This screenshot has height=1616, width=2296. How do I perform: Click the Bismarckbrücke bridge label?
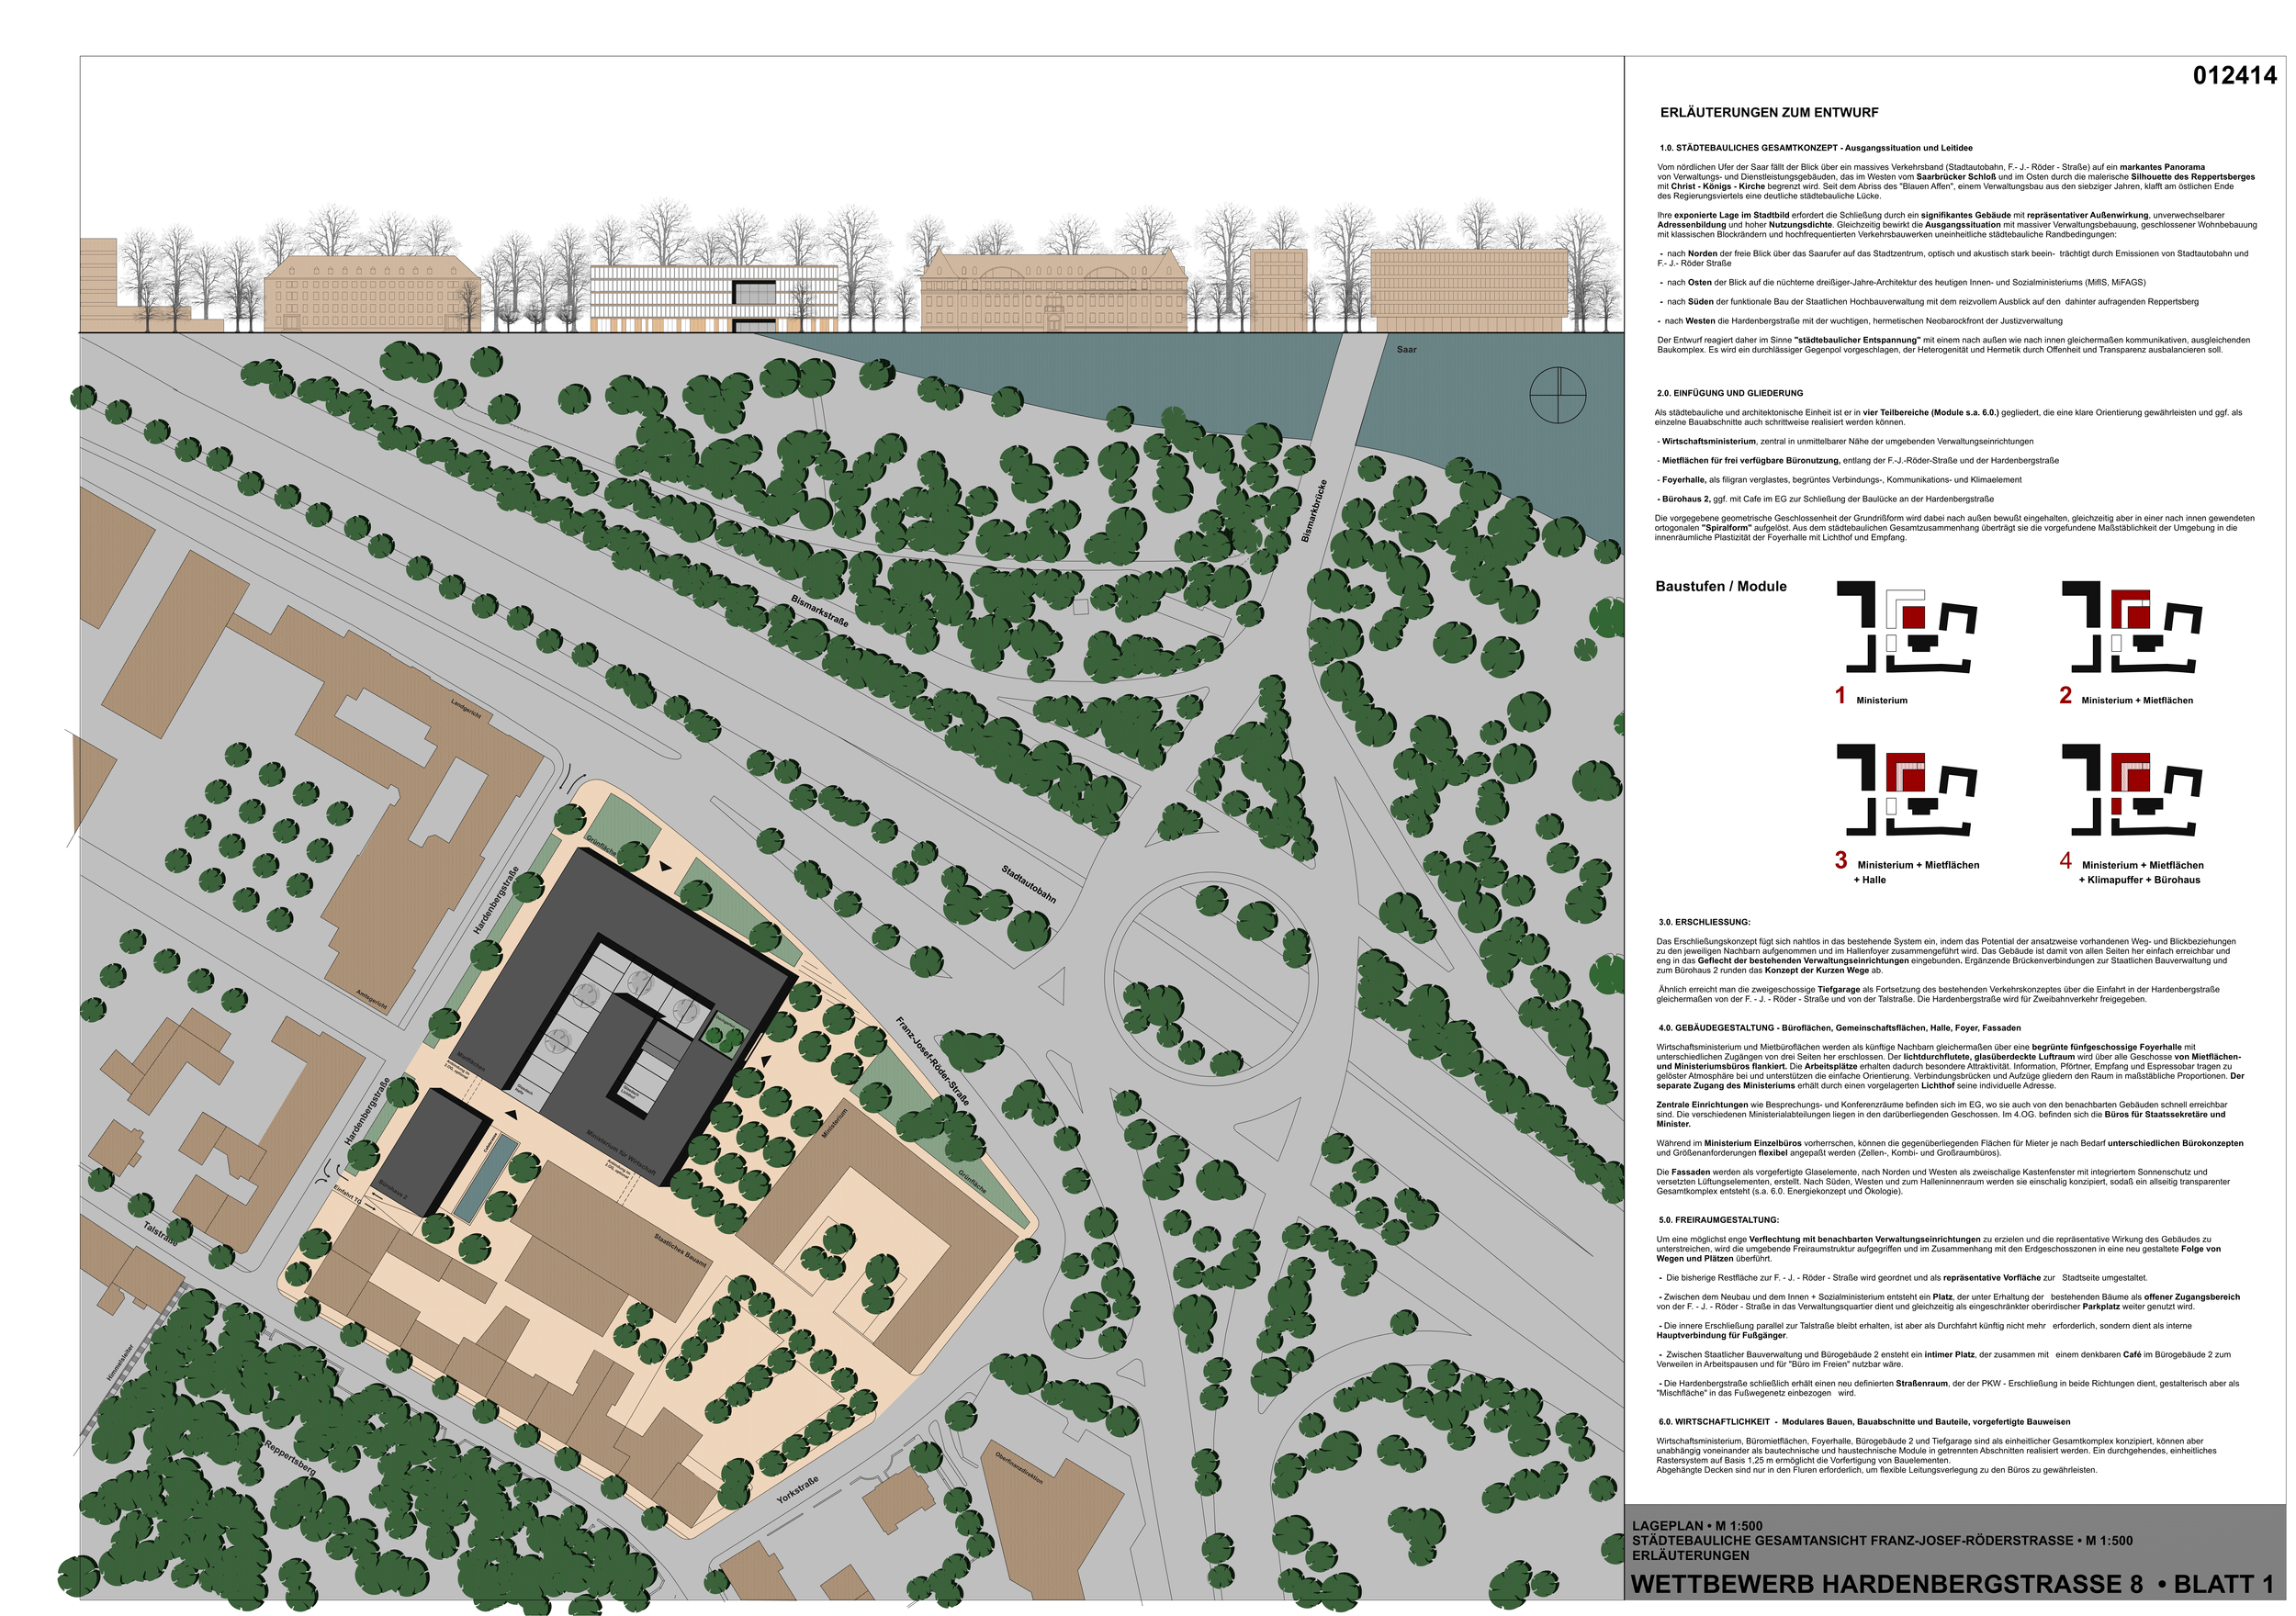click(x=1314, y=511)
